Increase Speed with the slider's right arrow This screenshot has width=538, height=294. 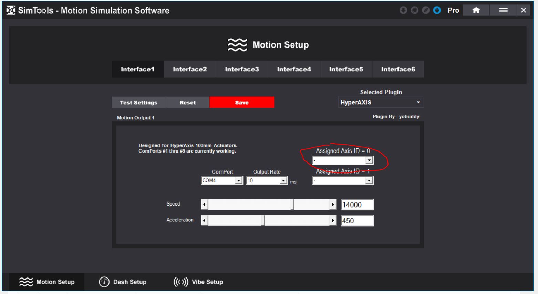tap(333, 204)
